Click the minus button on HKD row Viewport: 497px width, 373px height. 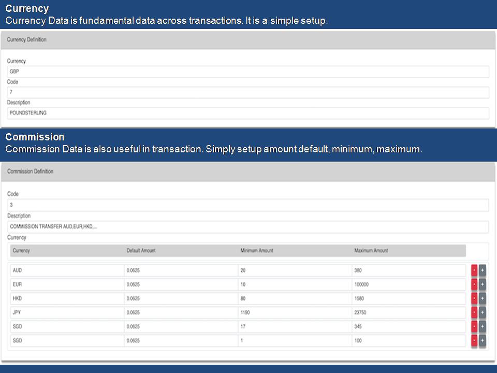[x=474, y=298]
